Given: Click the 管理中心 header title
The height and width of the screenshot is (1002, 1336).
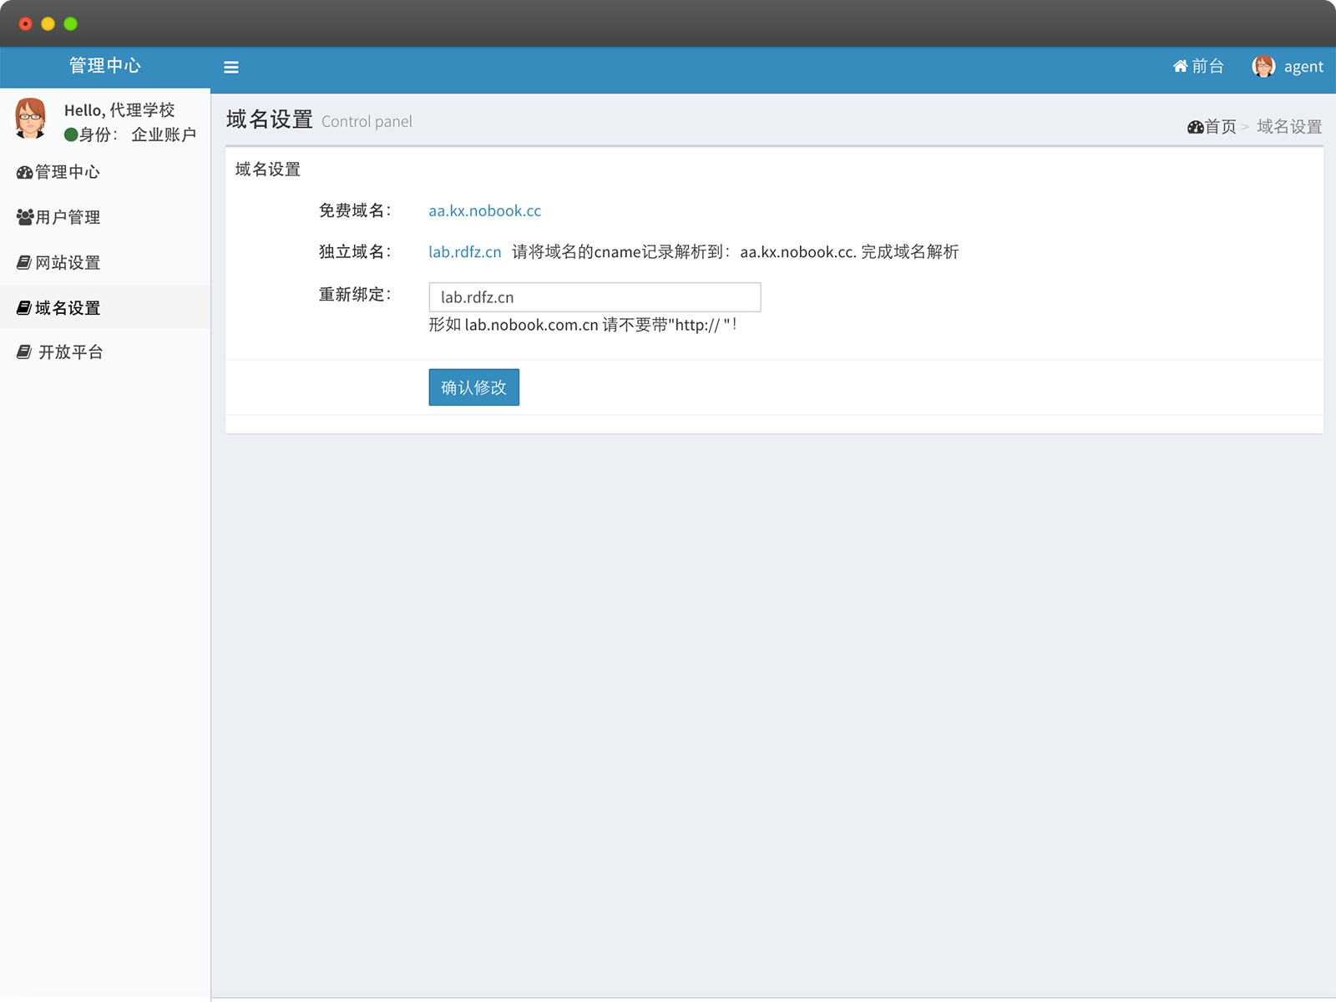Looking at the screenshot, I should click(x=104, y=66).
